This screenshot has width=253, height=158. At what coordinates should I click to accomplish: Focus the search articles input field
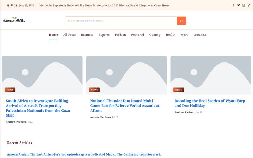(x=121, y=21)
